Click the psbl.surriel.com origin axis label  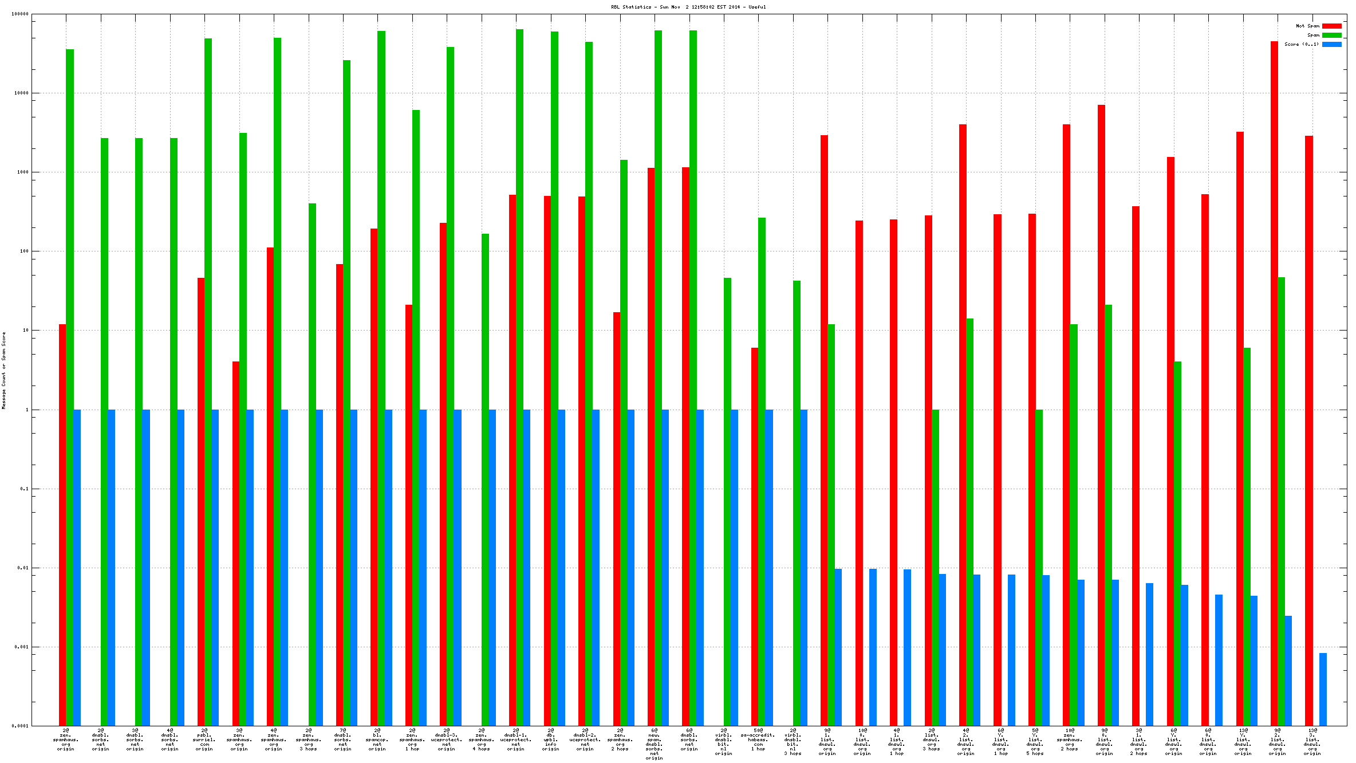(x=204, y=740)
